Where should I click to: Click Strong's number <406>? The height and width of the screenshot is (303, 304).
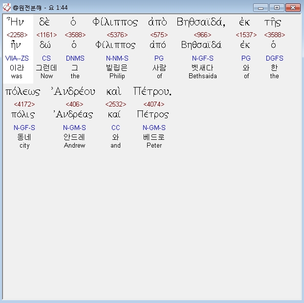pyautogui.click(x=74, y=104)
